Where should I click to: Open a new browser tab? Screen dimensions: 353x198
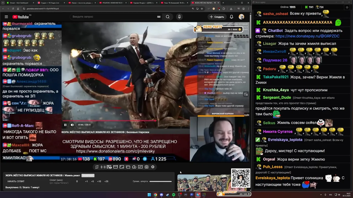point(223,3)
